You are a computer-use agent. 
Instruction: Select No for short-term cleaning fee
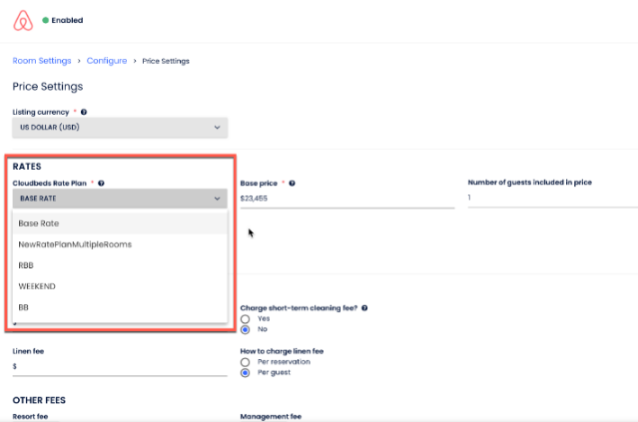[x=246, y=329]
